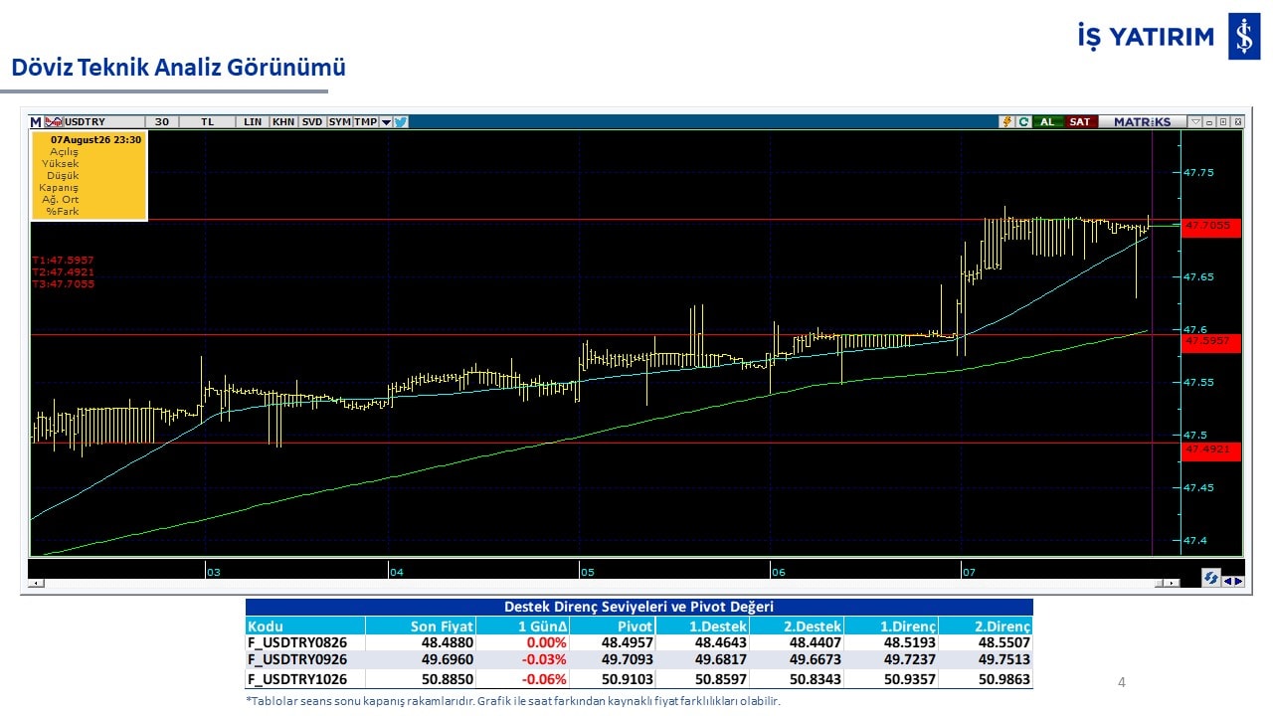The height and width of the screenshot is (716, 1273).
Task: Toggle the SVD option in toolbar
Action: pyautogui.click(x=312, y=122)
